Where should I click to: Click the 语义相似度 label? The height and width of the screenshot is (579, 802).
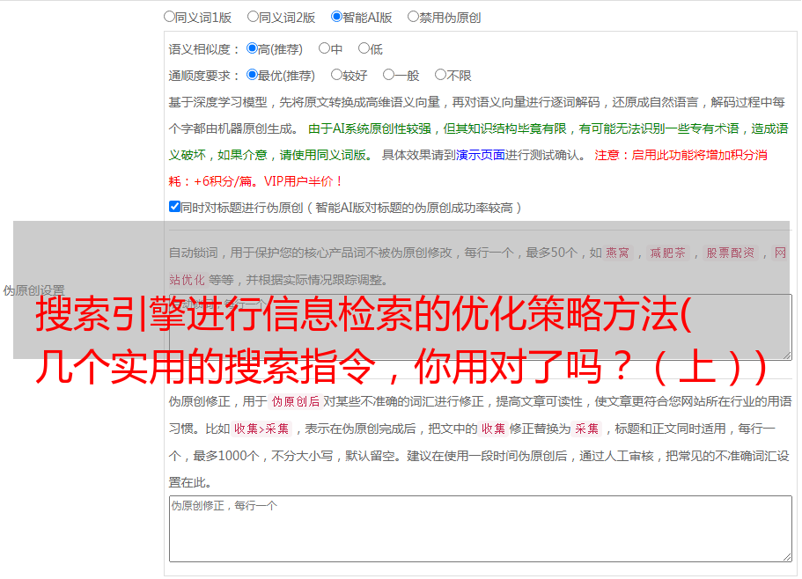pyautogui.click(x=204, y=49)
